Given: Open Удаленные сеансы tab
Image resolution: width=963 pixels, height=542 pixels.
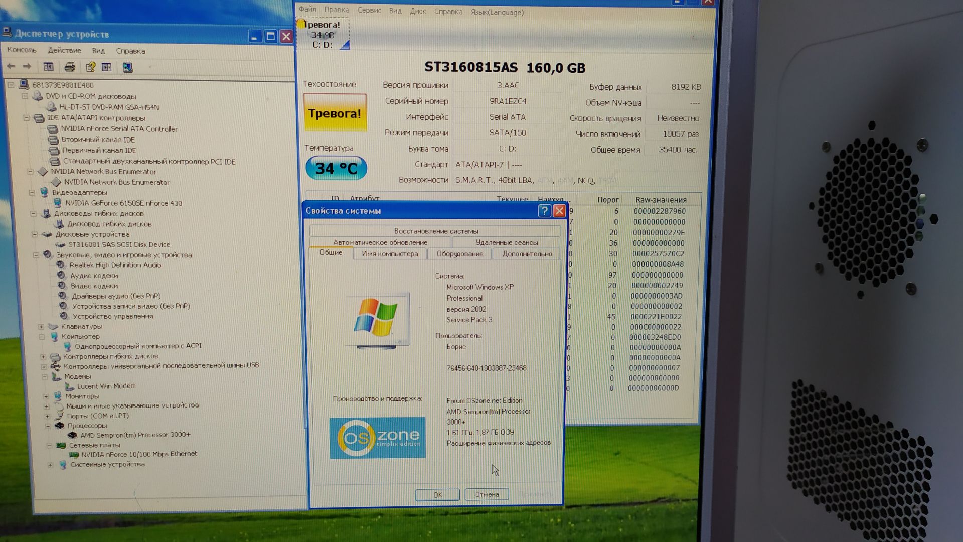Looking at the screenshot, I should pyautogui.click(x=507, y=242).
